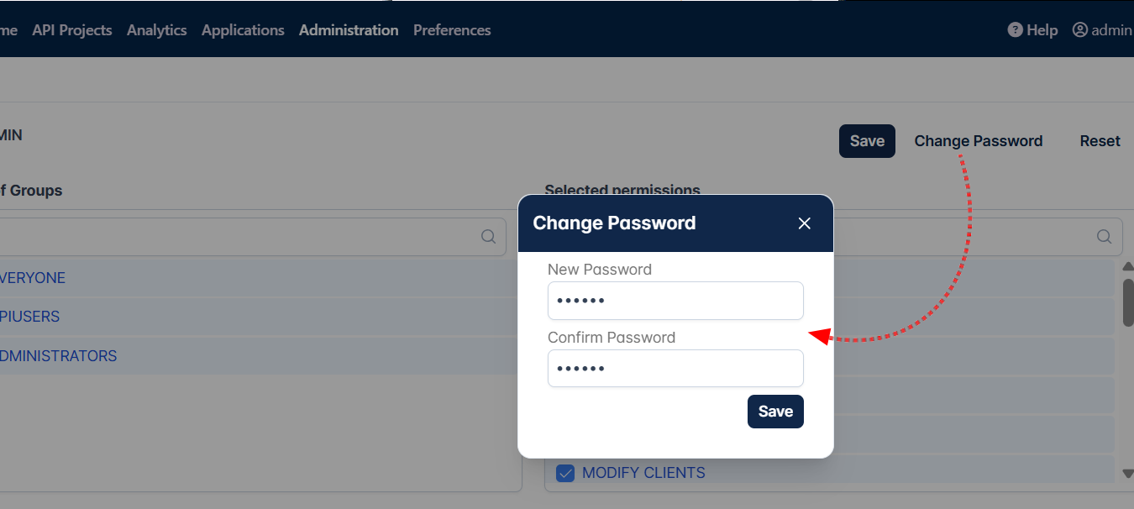Viewport: 1134px width, 509px height.
Task: Open the admin user profile icon
Action: [1080, 30]
